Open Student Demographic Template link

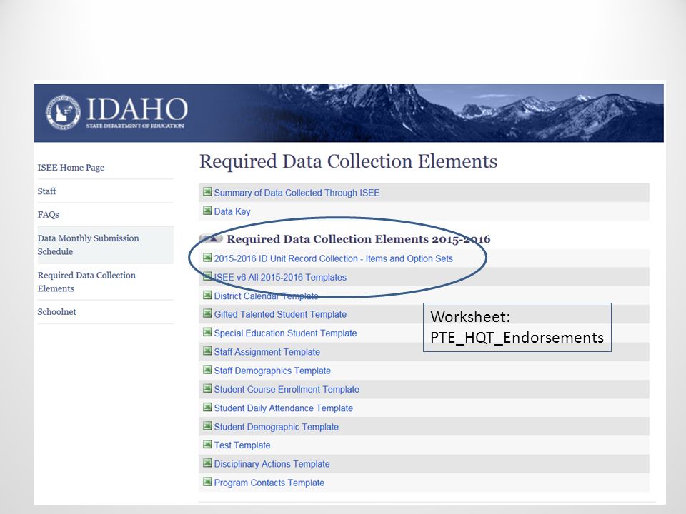(276, 427)
